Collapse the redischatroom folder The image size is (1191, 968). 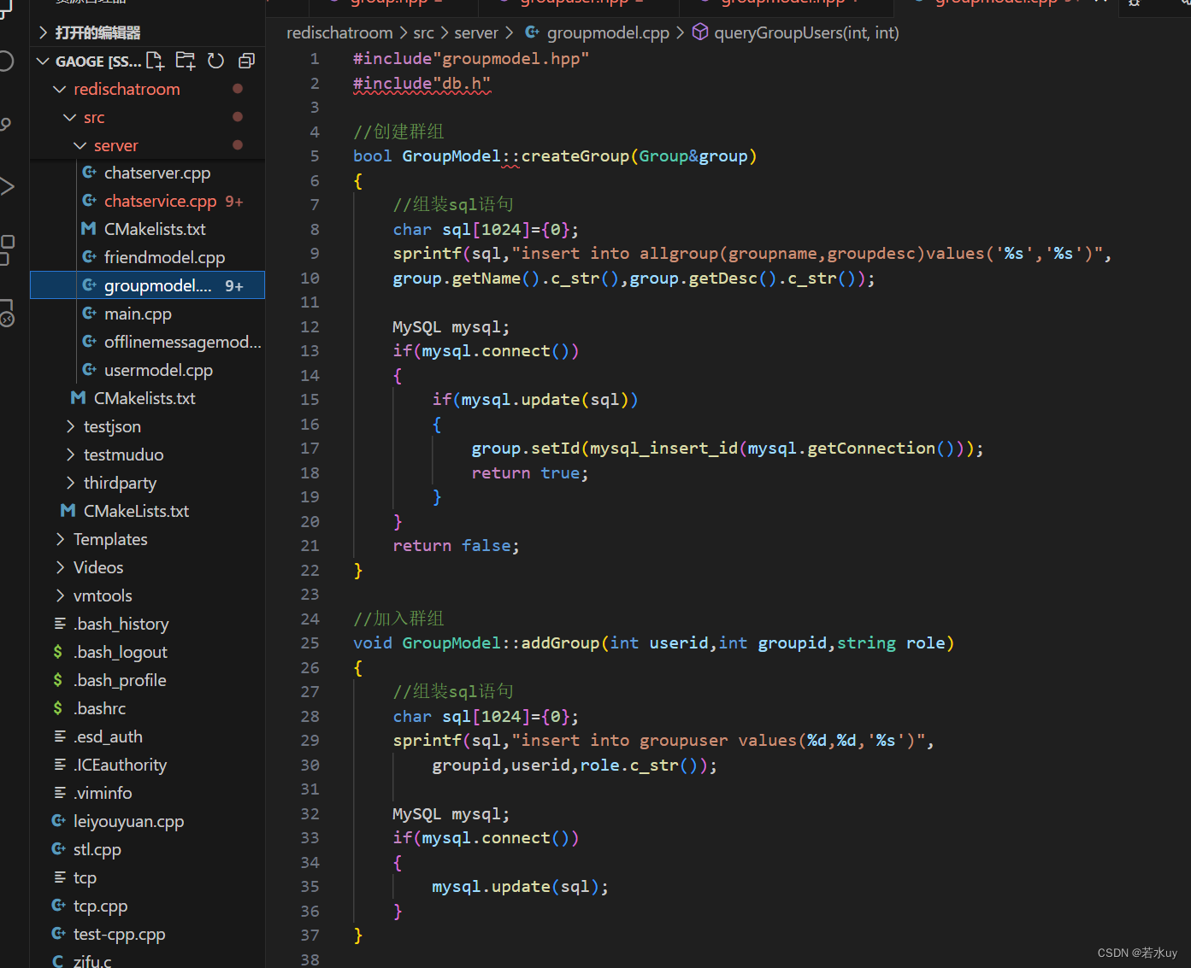59,89
